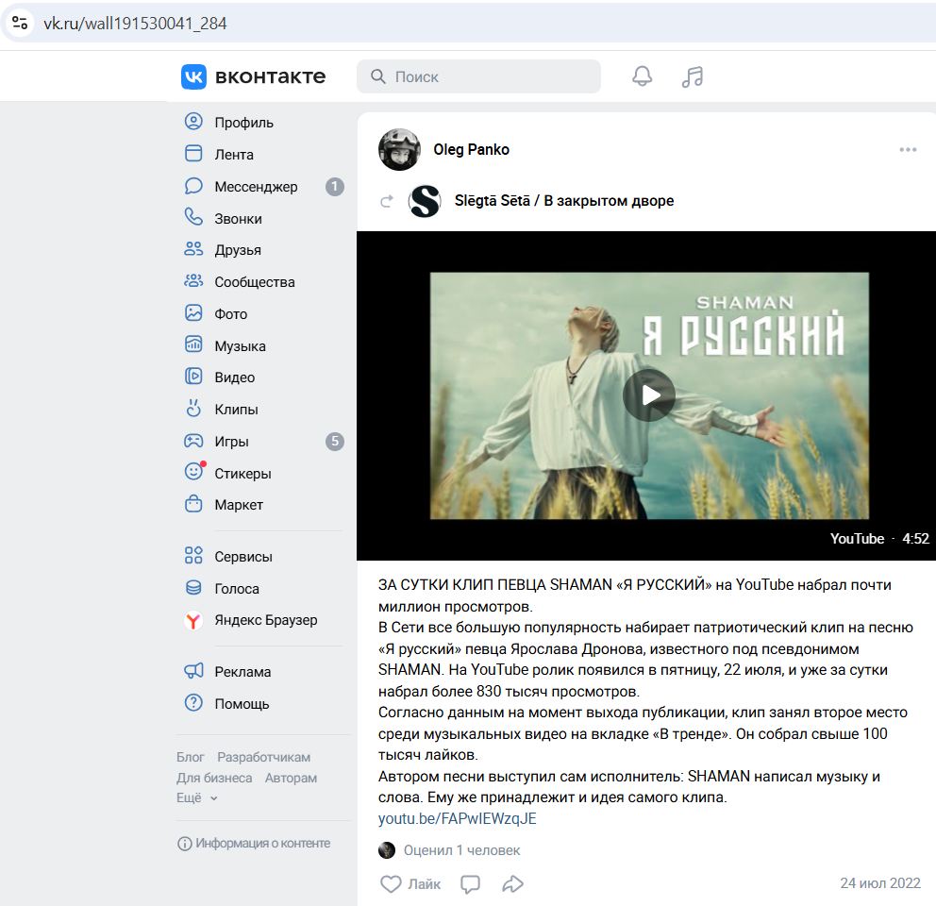
Task: Click the Игры badge showing 5
Action: [x=335, y=442]
